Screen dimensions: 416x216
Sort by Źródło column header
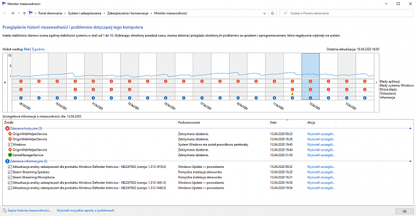click(x=90, y=122)
